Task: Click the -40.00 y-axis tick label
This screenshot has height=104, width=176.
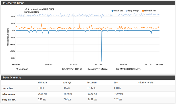Action: point(13,44)
